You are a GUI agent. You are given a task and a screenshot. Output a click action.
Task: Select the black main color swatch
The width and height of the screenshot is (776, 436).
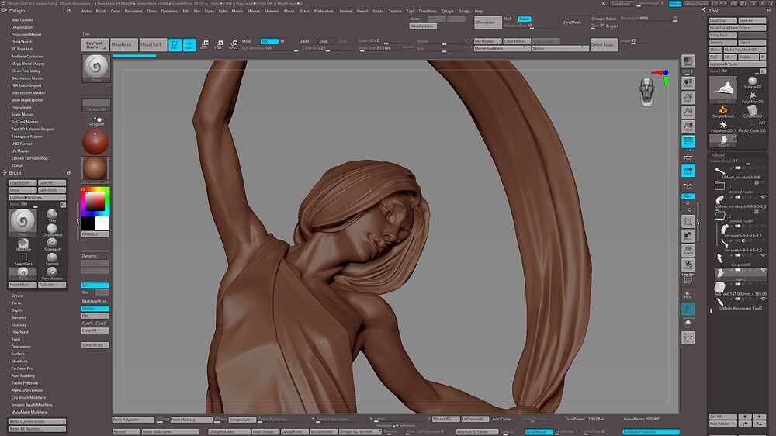[x=88, y=223]
